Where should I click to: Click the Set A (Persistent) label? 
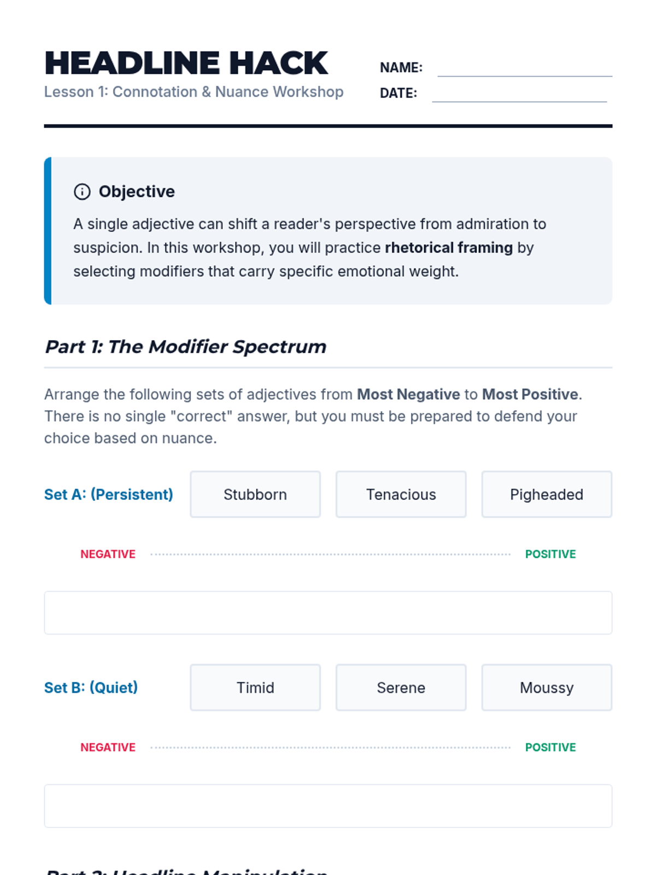coord(108,494)
